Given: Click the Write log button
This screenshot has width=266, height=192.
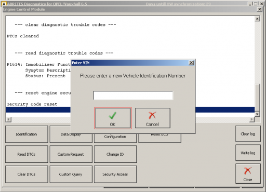Looking at the screenshot, I should coord(248,153).
